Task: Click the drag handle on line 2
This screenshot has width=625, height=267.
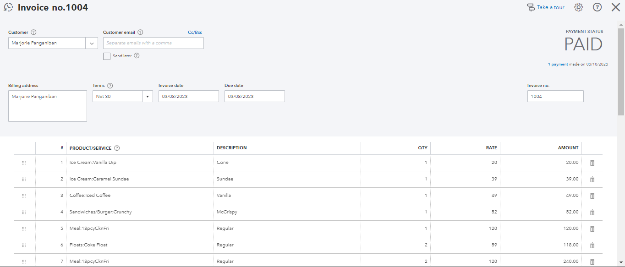Action: coord(24,179)
